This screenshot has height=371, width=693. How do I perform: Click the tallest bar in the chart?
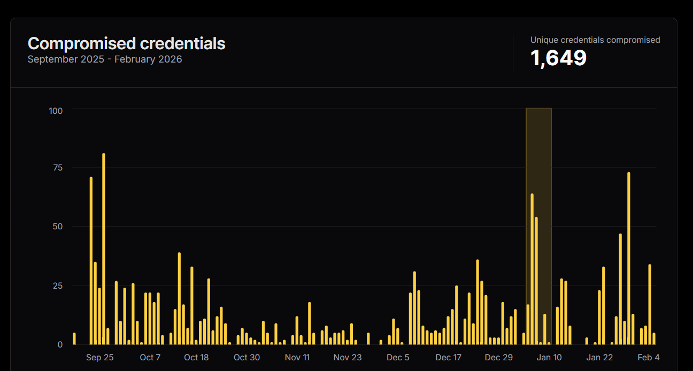pos(104,249)
